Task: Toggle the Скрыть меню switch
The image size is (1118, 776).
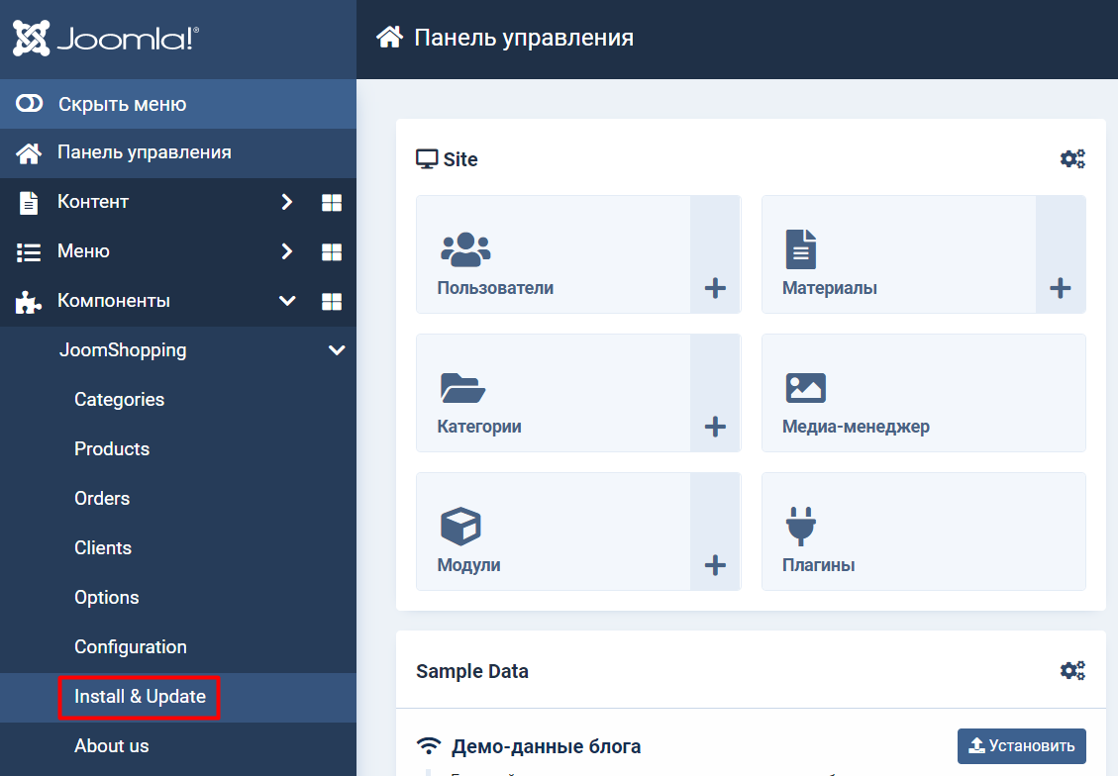Action: (x=30, y=104)
